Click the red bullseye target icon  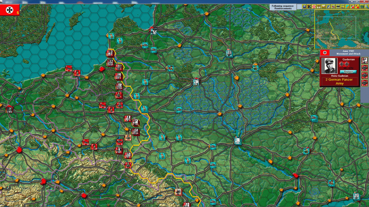(314, 7)
